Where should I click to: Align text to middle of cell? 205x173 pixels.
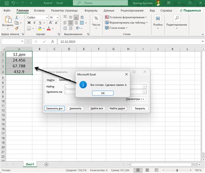pos(70,17)
